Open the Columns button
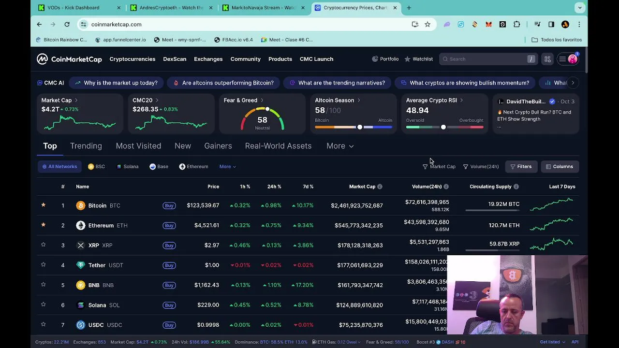The image size is (619, 348). pyautogui.click(x=560, y=167)
